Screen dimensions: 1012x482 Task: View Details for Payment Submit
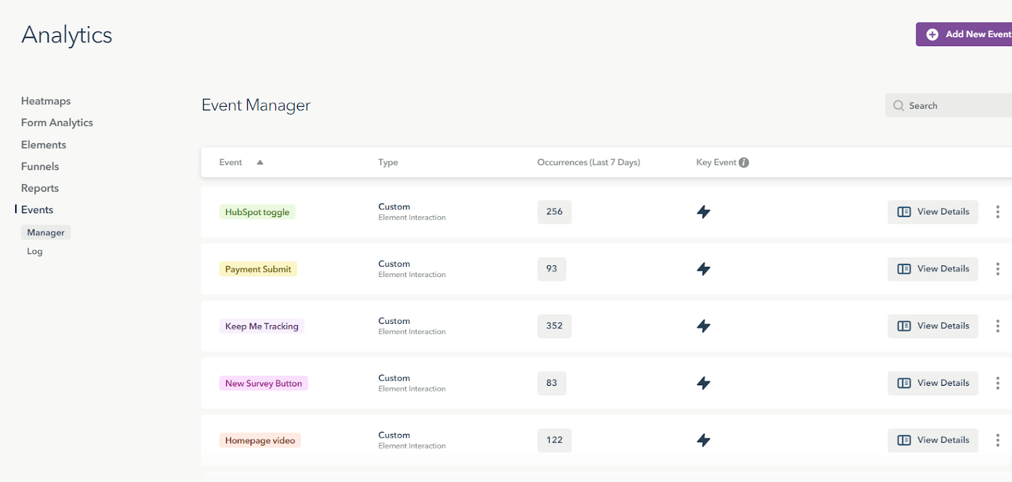[933, 269]
